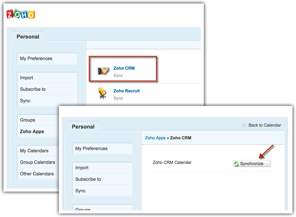
Task: Click the Zoho CRM Calendar label
Action: tap(172, 162)
